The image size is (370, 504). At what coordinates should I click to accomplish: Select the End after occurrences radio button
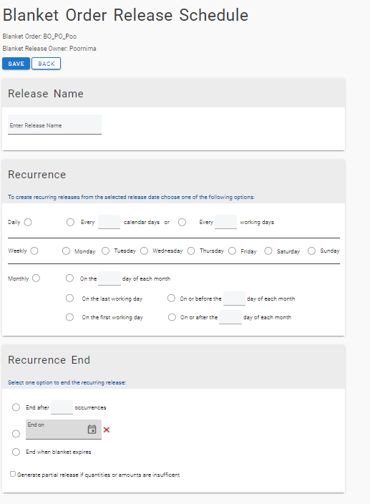tap(16, 407)
